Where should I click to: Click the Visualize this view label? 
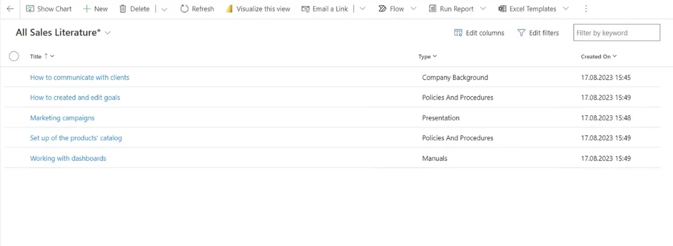(x=263, y=9)
